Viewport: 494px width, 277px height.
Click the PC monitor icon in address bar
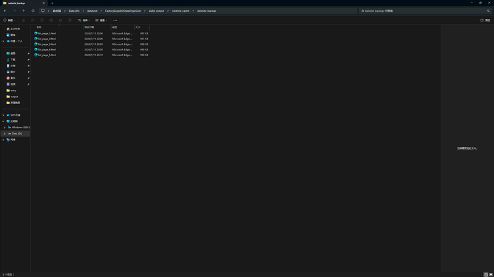click(43, 10)
